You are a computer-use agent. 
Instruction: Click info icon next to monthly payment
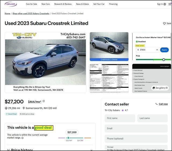pyautogui.click(x=44, y=101)
